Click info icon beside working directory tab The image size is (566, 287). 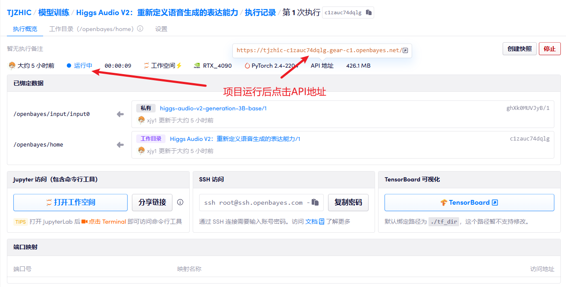(140, 29)
